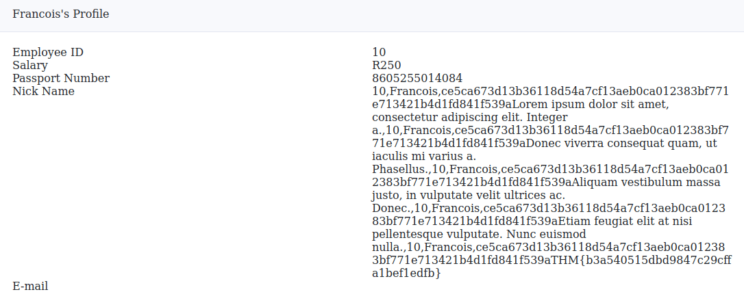Click "pellentesque vulputate. Nunc euismod" line
The height and width of the screenshot is (305, 744).
470,234
